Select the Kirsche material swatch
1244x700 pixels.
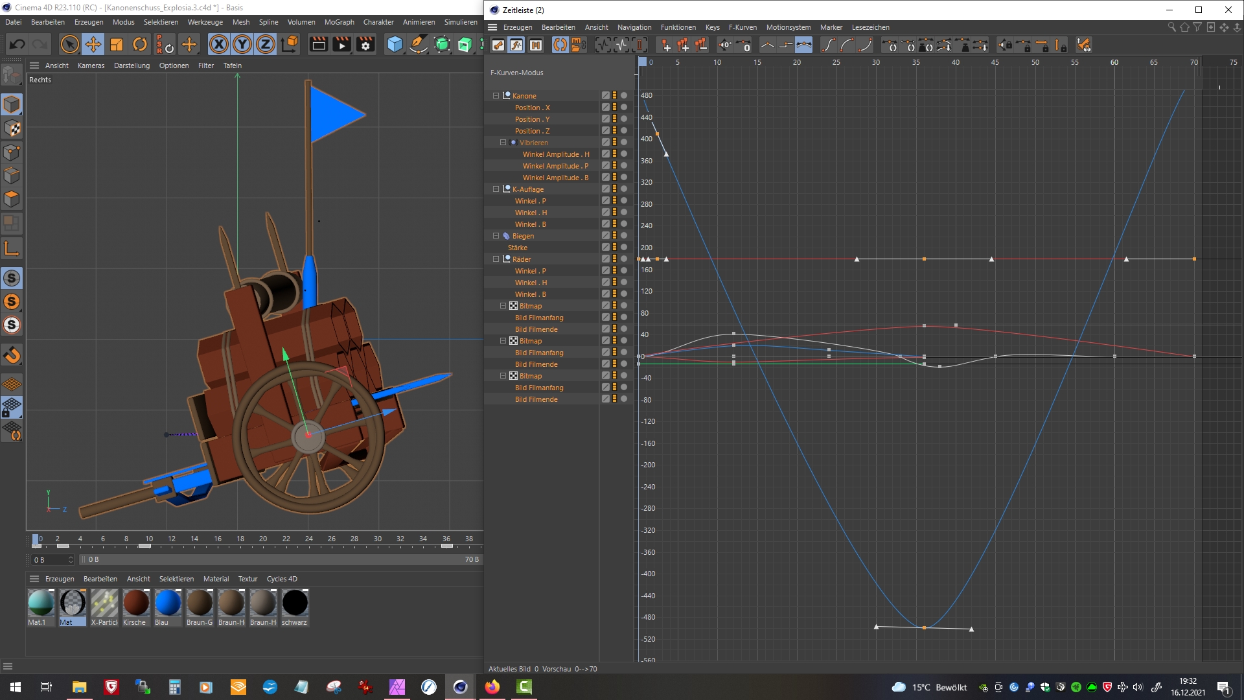pyautogui.click(x=136, y=607)
